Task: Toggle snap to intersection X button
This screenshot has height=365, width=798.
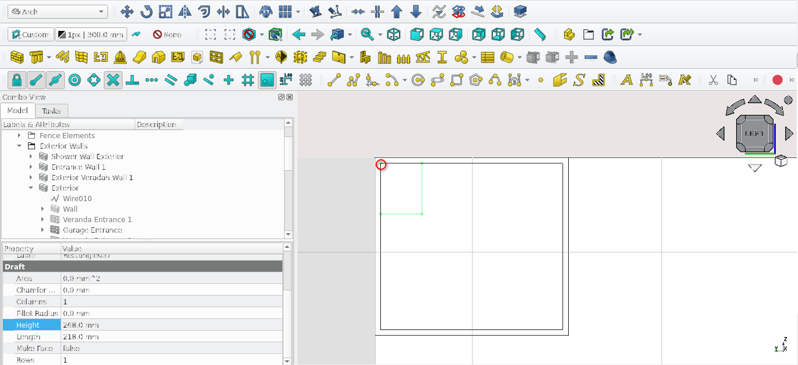Action: click(x=113, y=80)
